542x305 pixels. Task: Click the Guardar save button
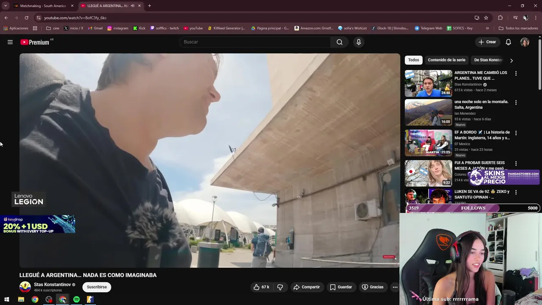341,287
